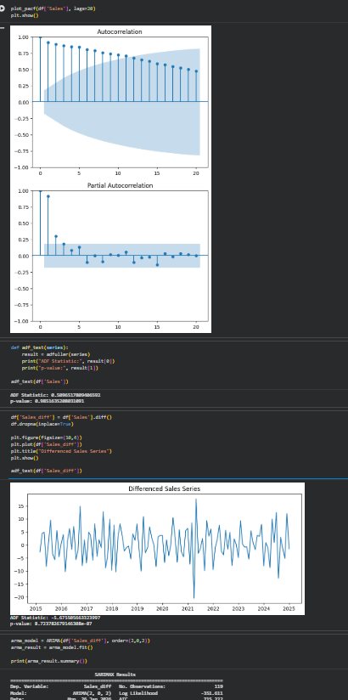
Task: Click the arma_result = arma_model.fit() line
Action: coord(52,646)
